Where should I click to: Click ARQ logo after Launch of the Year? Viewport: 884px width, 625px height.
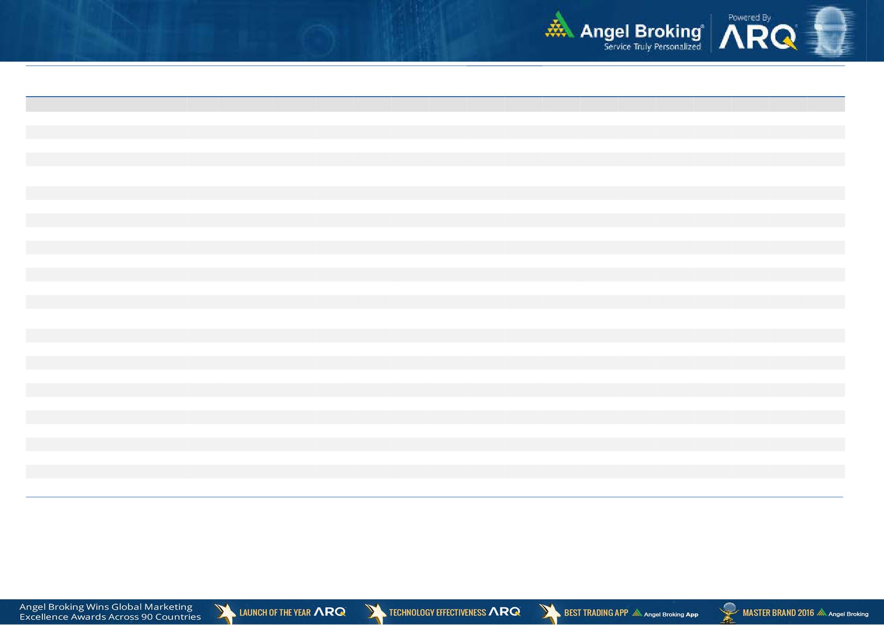pos(330,612)
